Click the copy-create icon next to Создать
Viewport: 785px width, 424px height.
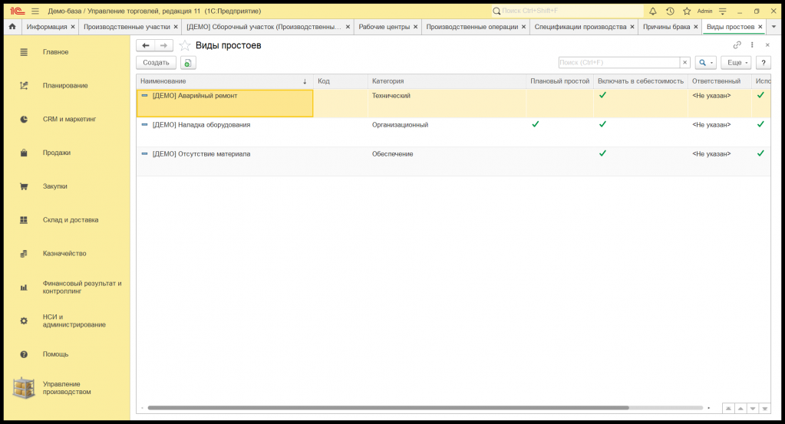(188, 63)
